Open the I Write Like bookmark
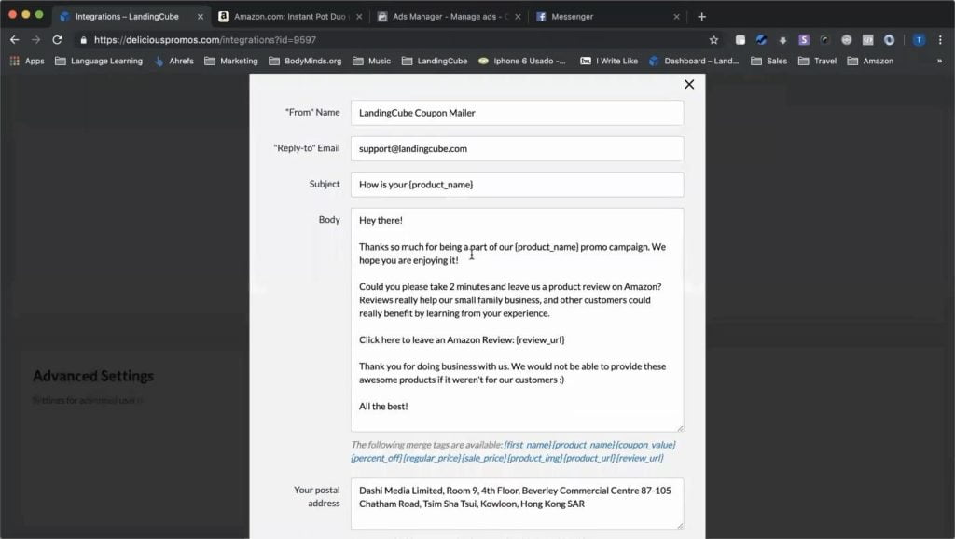Viewport: 955px width, 539px height. (x=609, y=61)
